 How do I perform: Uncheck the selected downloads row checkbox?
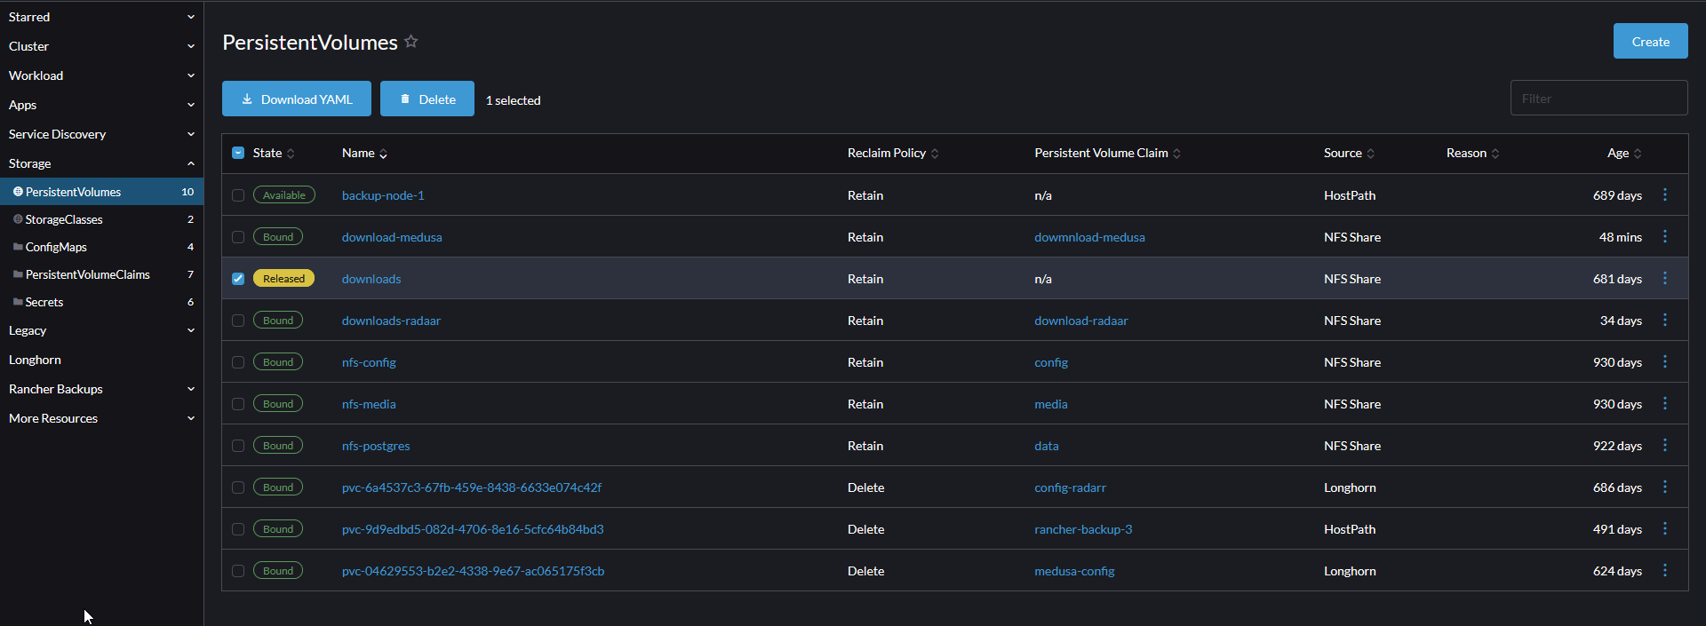pyautogui.click(x=238, y=279)
